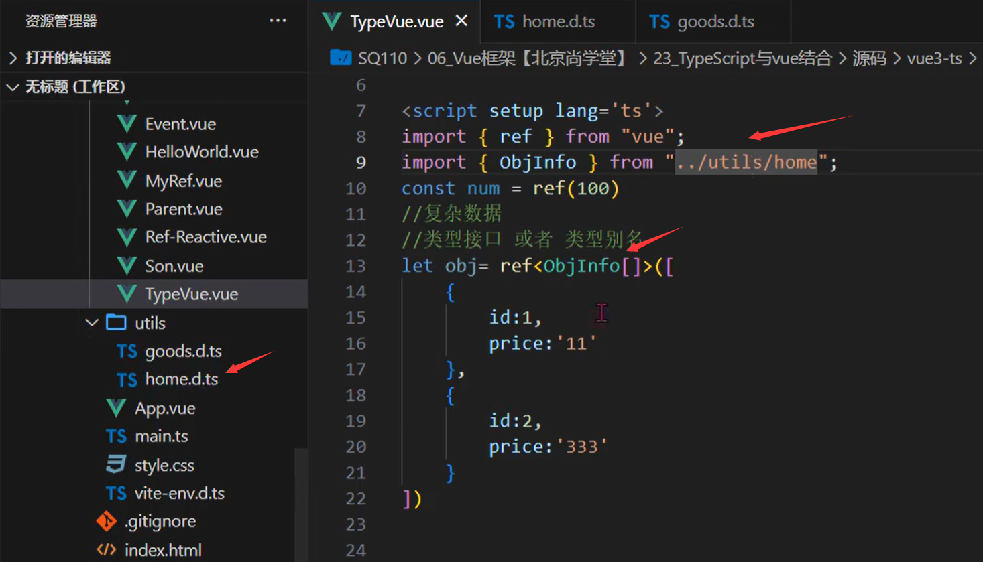
Task: Open Ref-Reactive.vue file
Action: pyautogui.click(x=205, y=237)
